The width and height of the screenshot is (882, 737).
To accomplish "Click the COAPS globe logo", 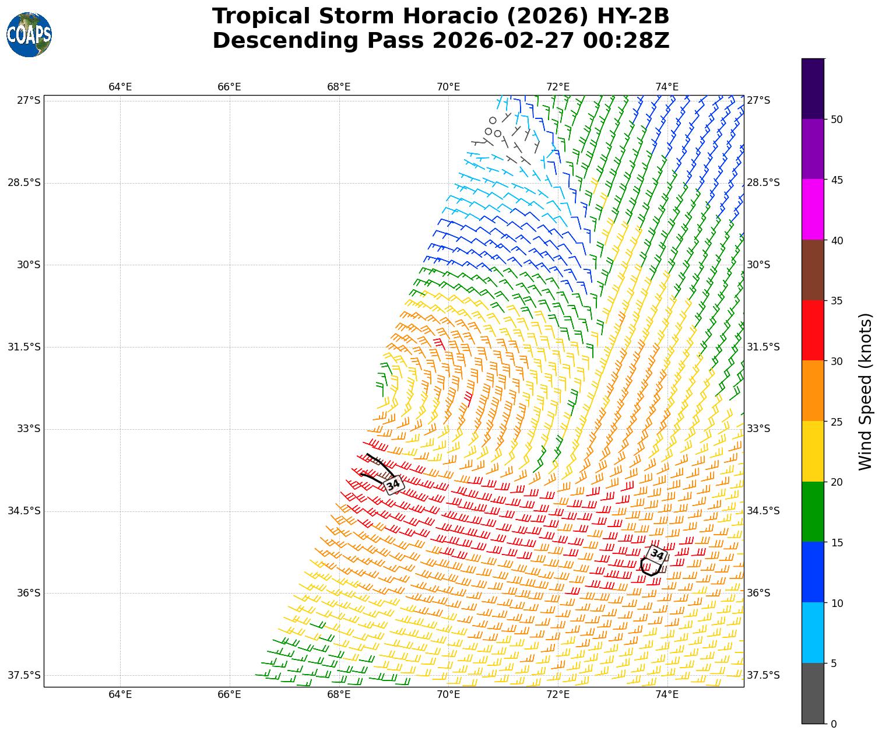I will 29,35.
